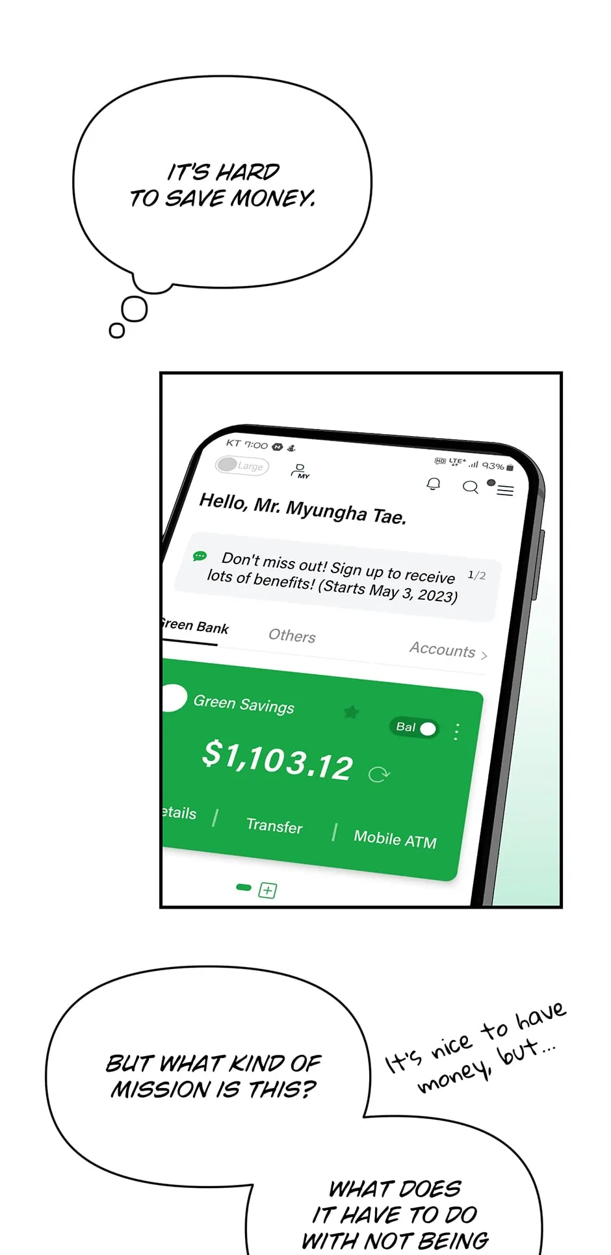Viewport: 611px width, 1255px height.
Task: Select the green page indicator dot
Action: pos(244,887)
